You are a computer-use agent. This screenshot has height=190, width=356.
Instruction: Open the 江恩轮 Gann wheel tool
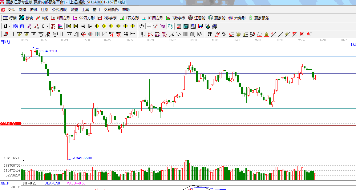[197, 18]
